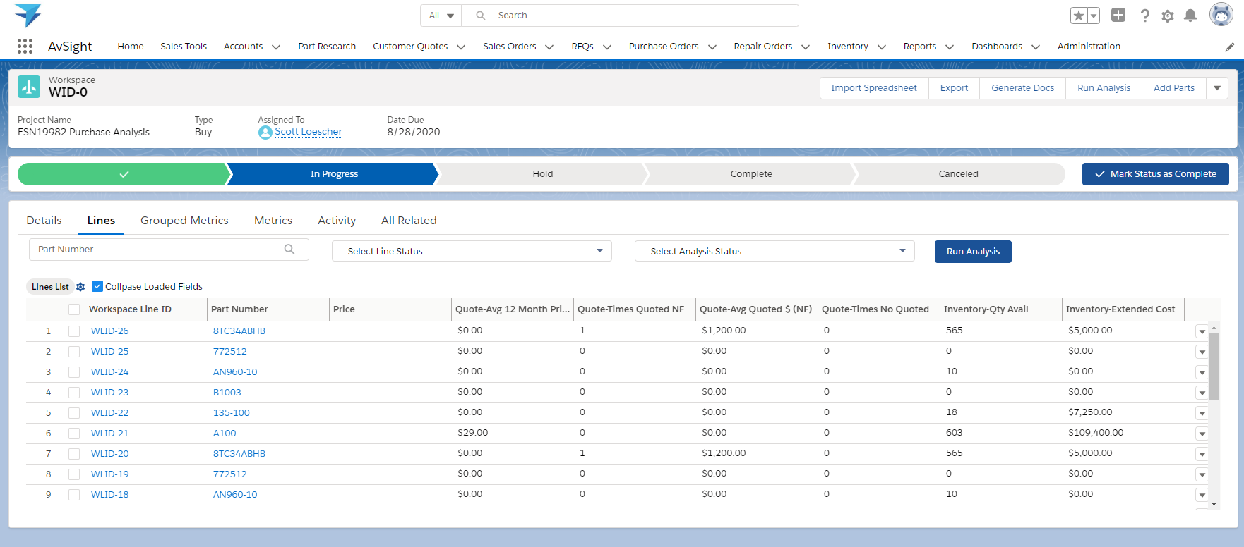Open the global actions plus icon
The width and height of the screenshot is (1244, 547).
[1118, 15]
